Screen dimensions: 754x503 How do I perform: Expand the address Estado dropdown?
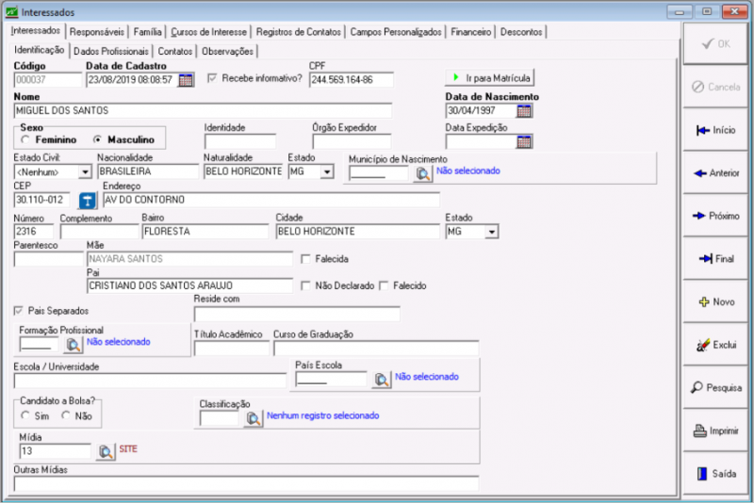pos(491,231)
